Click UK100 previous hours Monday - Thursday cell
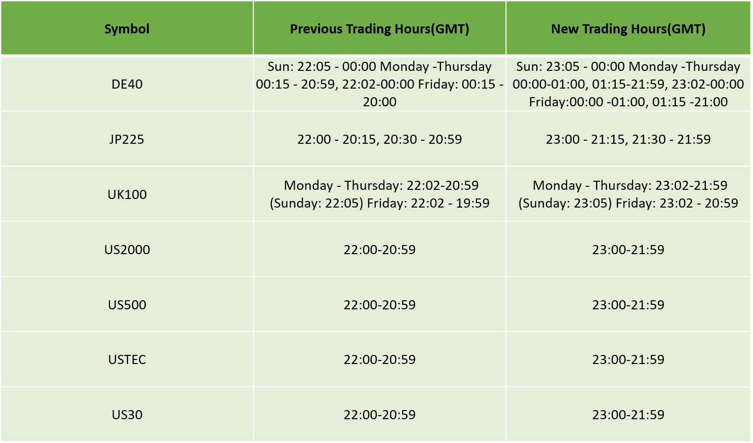753x443 pixels. pos(379,194)
